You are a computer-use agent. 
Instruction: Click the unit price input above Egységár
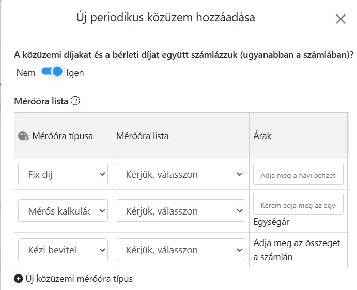(298, 204)
